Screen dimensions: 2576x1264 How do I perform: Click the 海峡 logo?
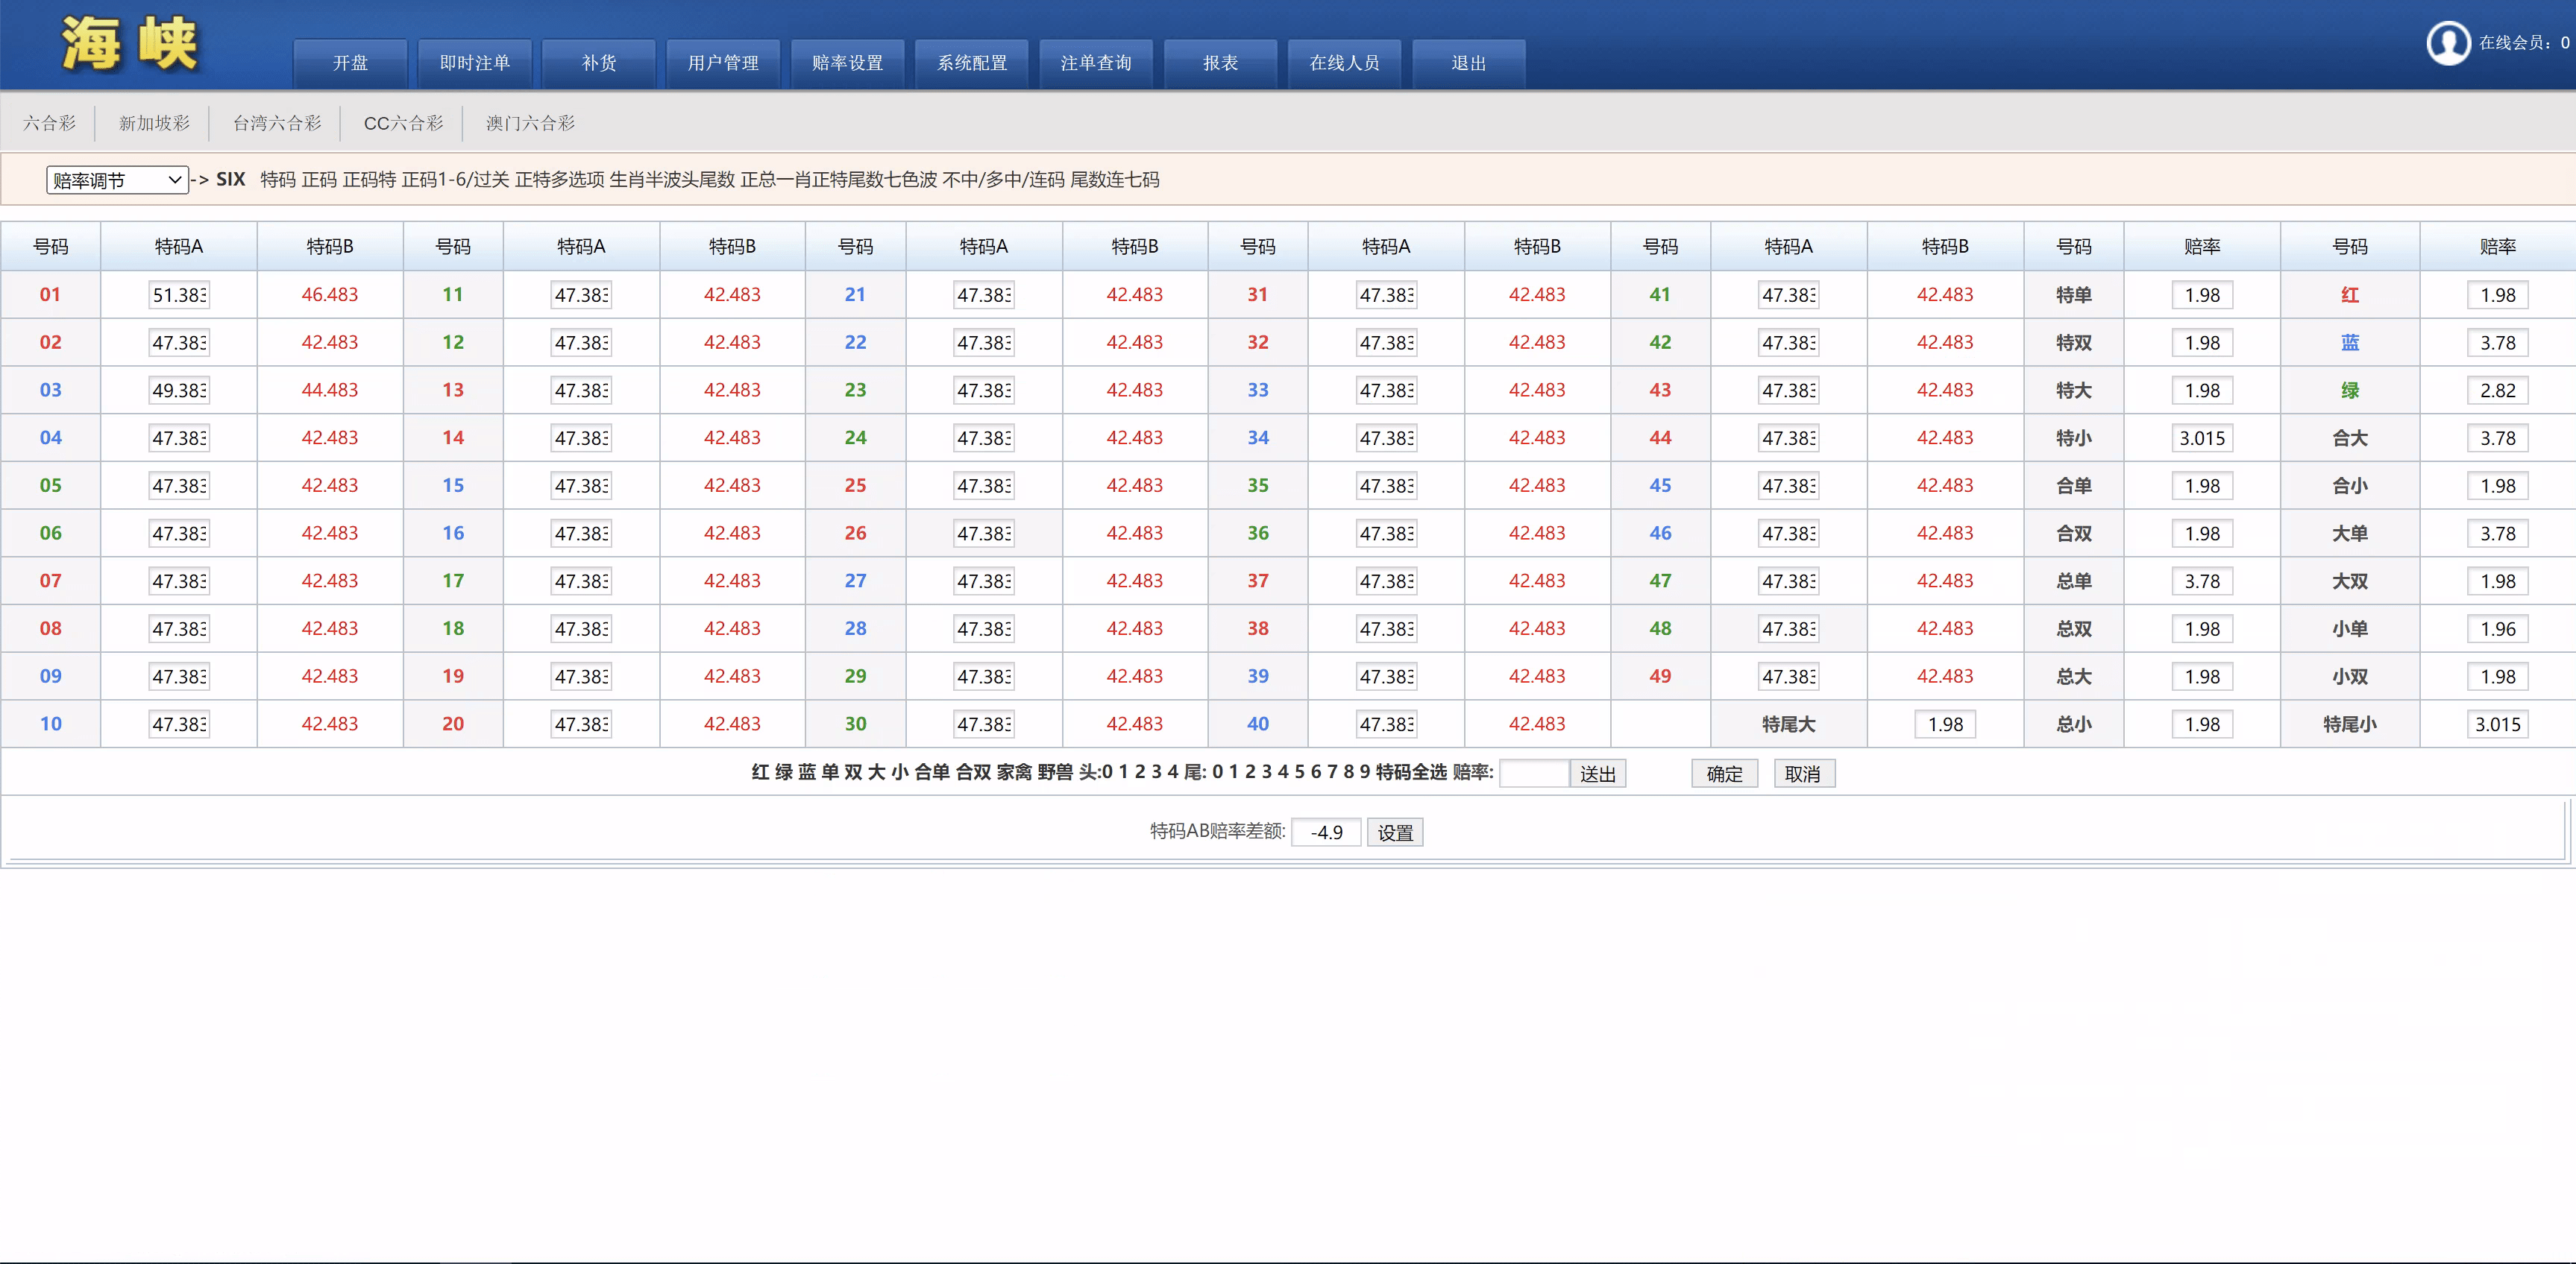coord(130,45)
